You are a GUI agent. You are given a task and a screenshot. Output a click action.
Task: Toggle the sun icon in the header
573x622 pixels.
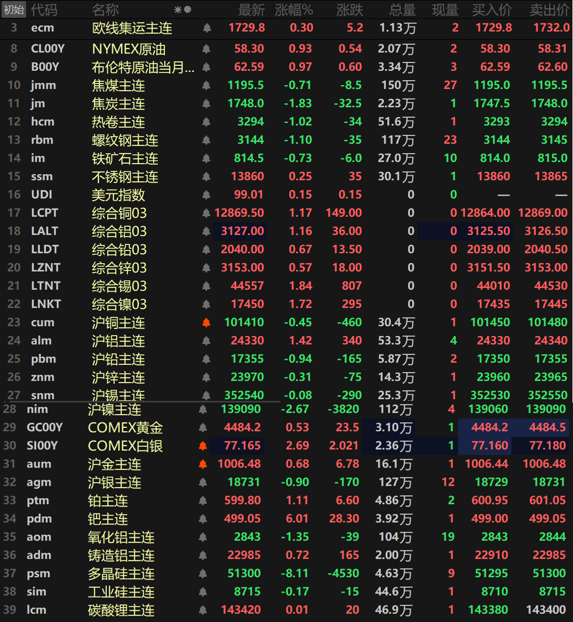click(x=178, y=9)
